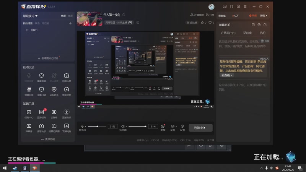Open 设置 settings gear in control bar
Viewport: 306px width, 172px height.
[x=182, y=128]
